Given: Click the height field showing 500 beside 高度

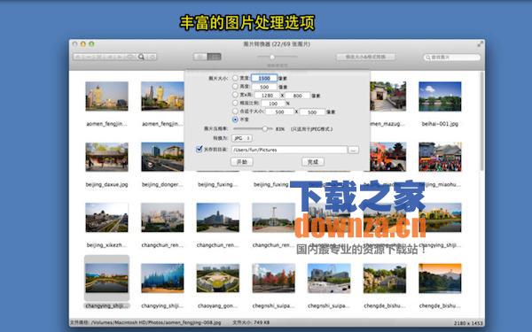Looking at the screenshot, I should coord(264,87).
